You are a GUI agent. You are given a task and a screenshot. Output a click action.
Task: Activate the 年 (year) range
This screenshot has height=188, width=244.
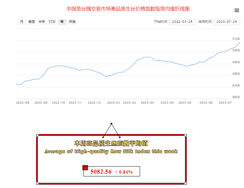62,22
